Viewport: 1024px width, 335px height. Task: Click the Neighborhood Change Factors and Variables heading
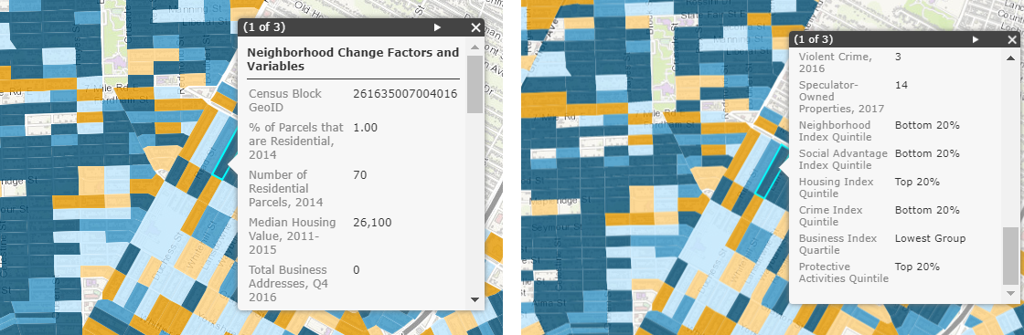click(353, 59)
